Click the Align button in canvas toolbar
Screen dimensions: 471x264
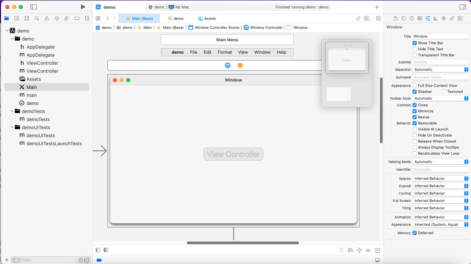coord(350,250)
